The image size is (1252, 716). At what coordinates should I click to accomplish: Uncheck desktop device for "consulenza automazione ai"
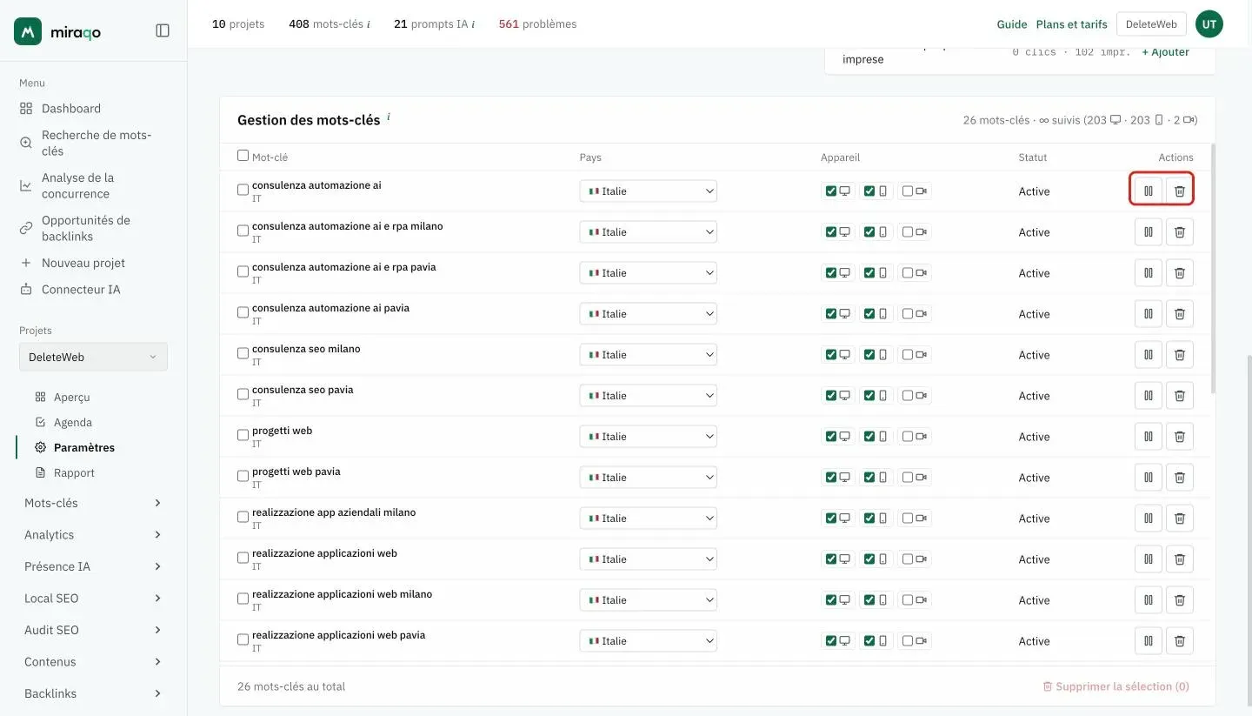831,191
